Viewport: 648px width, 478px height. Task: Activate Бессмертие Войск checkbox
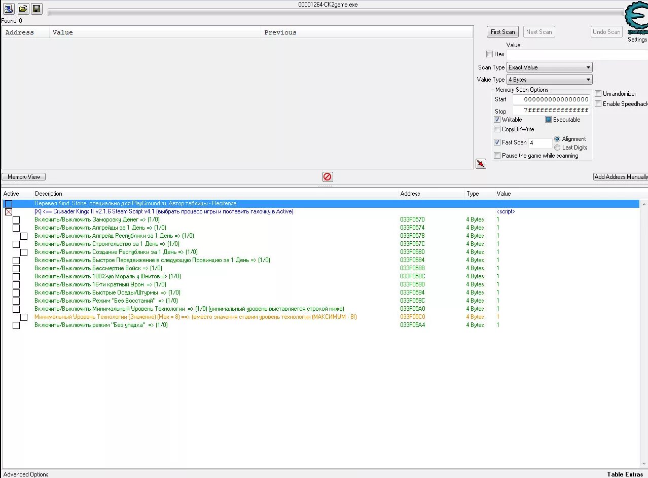click(16, 269)
